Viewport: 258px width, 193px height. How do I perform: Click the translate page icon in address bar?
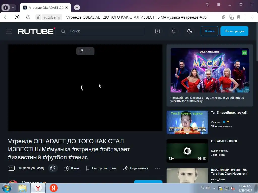point(223,17)
